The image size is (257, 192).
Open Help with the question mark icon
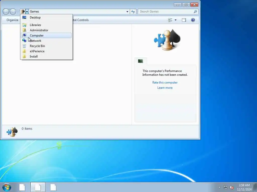(193, 20)
